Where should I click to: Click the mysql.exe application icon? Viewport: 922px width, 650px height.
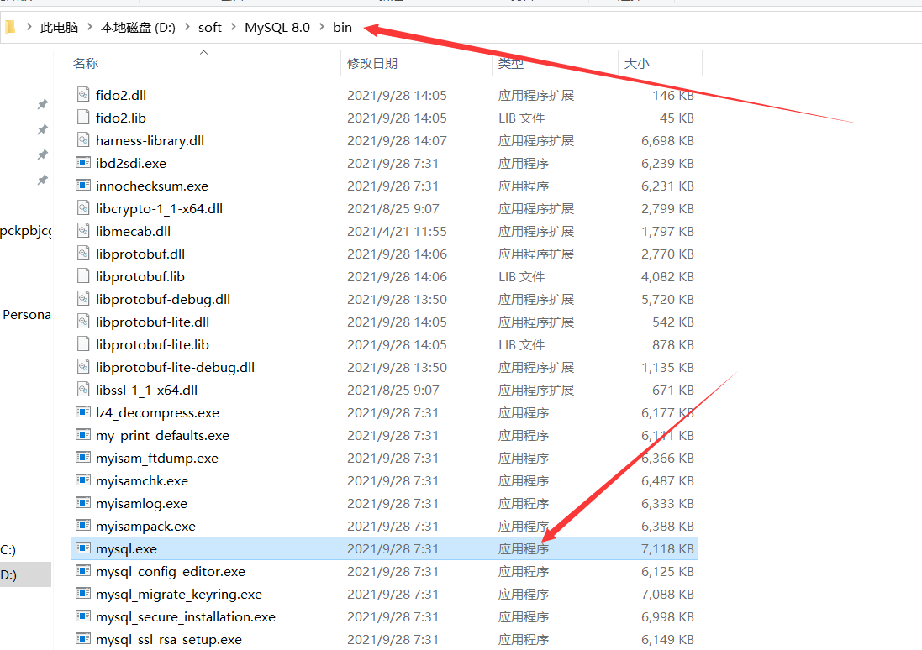83,548
